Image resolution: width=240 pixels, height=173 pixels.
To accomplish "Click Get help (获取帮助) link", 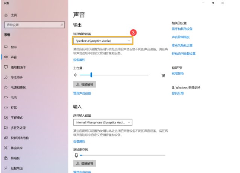I will (178, 74).
